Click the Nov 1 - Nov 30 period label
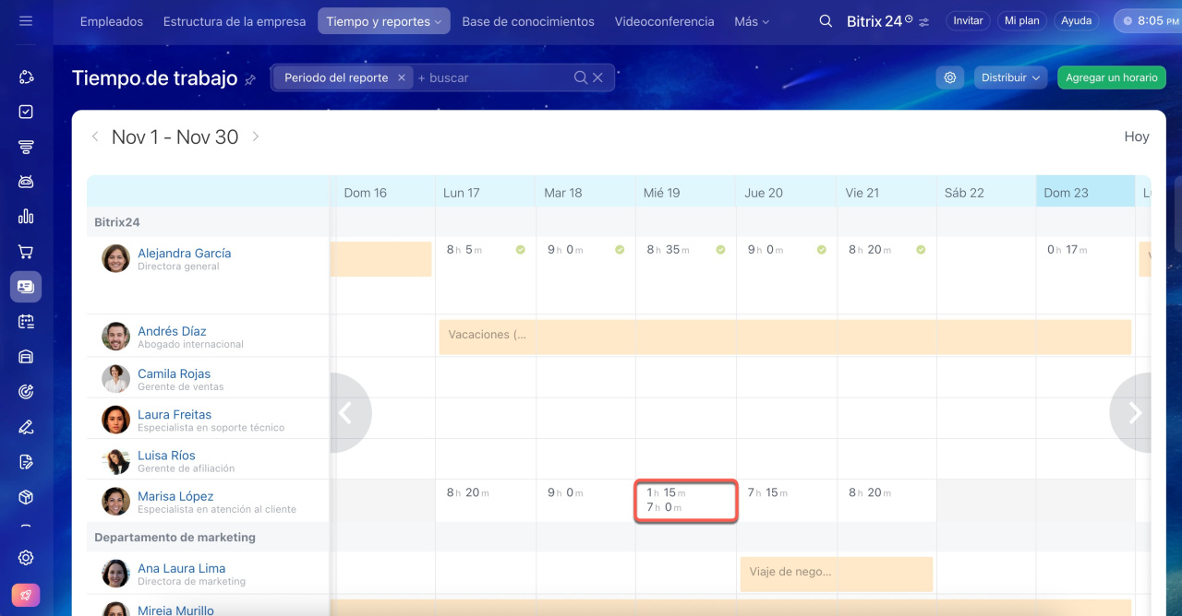This screenshot has height=616, width=1182. click(x=175, y=136)
